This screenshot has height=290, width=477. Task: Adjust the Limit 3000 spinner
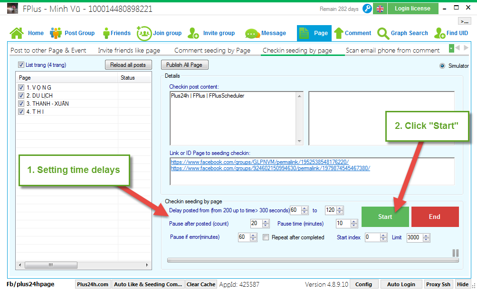[x=426, y=237]
